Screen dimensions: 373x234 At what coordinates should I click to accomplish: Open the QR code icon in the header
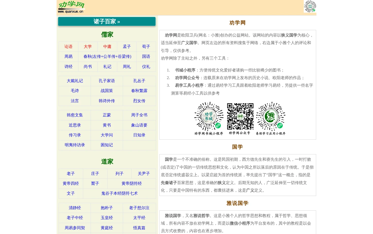pos(310,6)
